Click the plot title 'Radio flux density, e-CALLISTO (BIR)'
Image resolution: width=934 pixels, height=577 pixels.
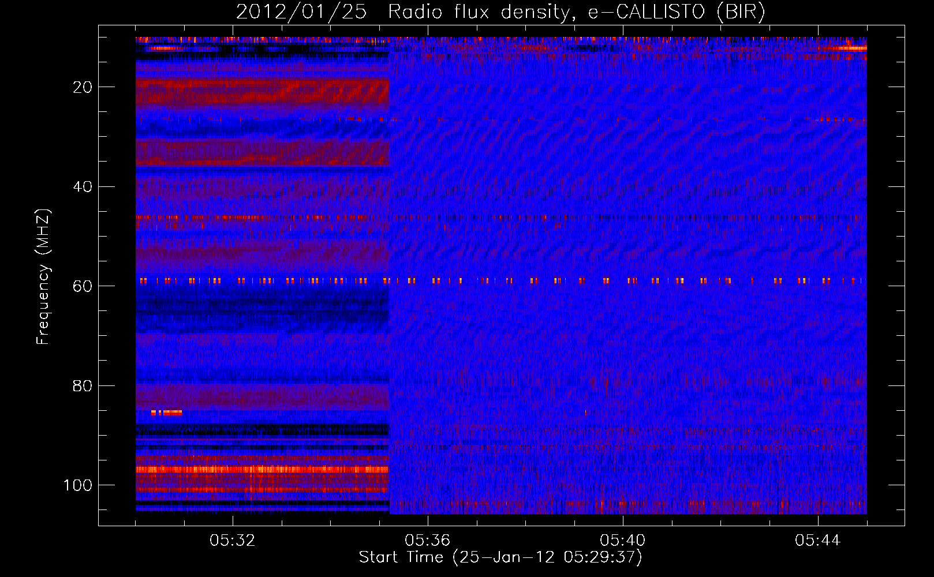tap(576, 12)
